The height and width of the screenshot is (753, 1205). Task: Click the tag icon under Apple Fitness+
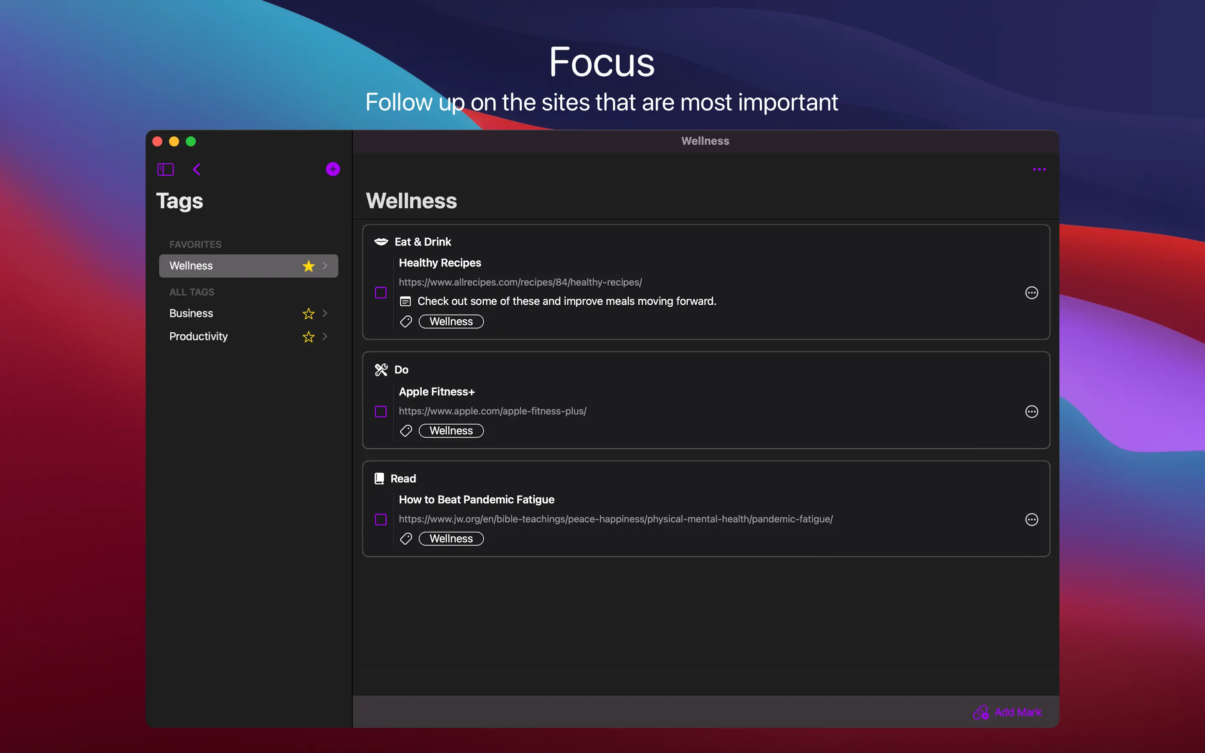(x=406, y=431)
